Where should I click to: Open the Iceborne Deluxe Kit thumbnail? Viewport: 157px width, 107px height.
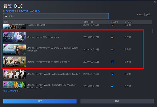(14, 62)
